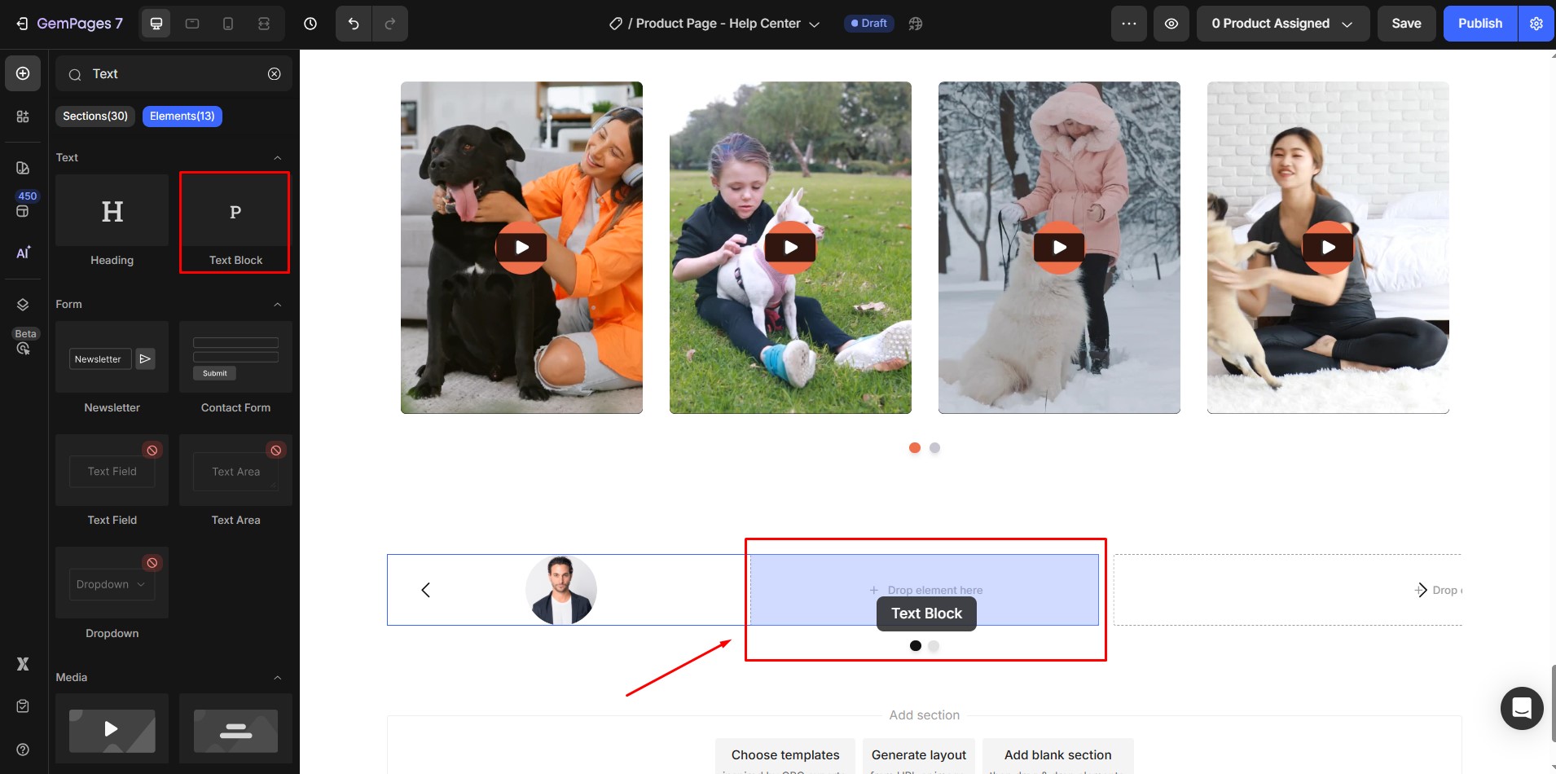Open the live chat support bubble

(x=1521, y=708)
